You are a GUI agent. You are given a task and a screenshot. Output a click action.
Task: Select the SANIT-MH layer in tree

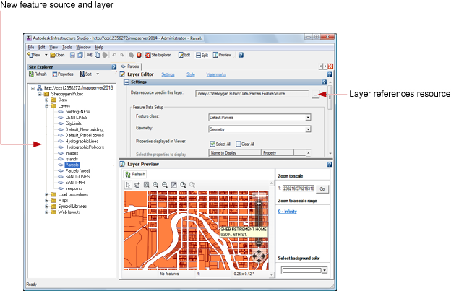[75, 183]
